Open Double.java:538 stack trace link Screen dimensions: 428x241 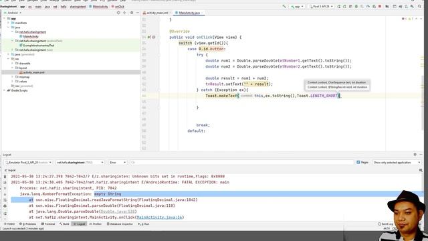118,212
